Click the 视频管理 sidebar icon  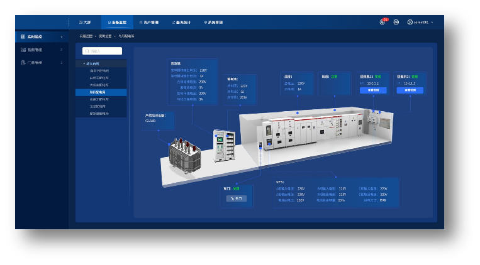point(23,50)
